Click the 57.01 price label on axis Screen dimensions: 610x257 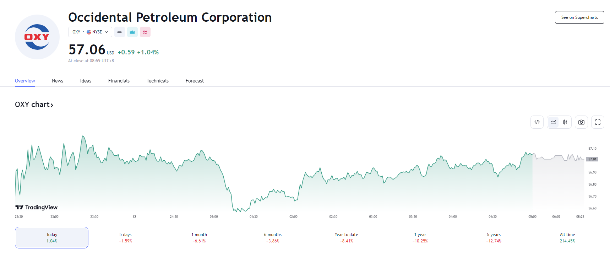(x=592, y=159)
